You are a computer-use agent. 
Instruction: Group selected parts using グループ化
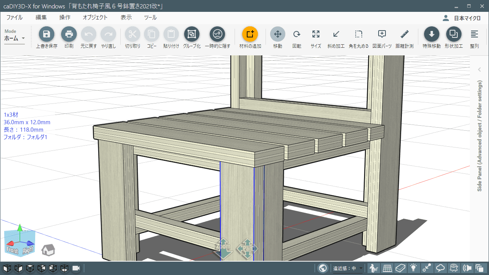click(x=191, y=37)
